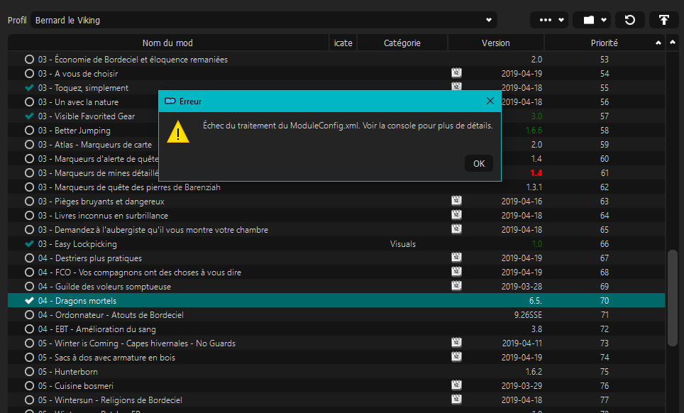Image resolution: width=684 pixels, height=413 pixels.
Task: Uncheck the Dragons mortels mod
Action: 29,301
